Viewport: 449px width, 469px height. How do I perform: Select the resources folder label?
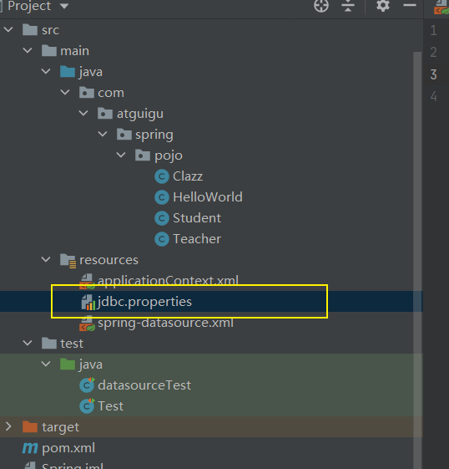coord(108,260)
